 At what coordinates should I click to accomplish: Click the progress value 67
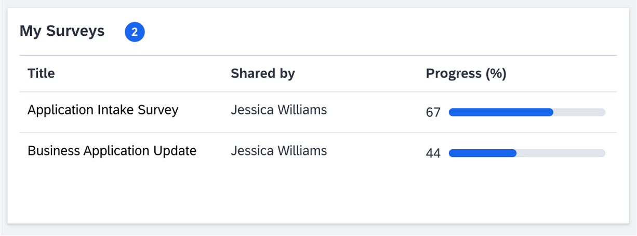(433, 112)
